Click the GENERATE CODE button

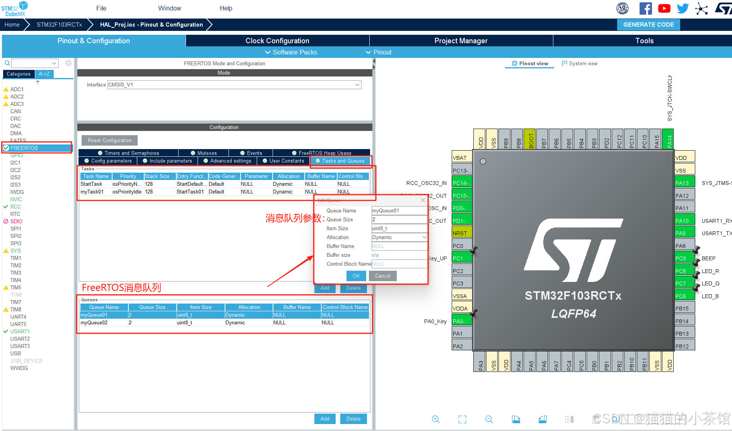tap(648, 24)
